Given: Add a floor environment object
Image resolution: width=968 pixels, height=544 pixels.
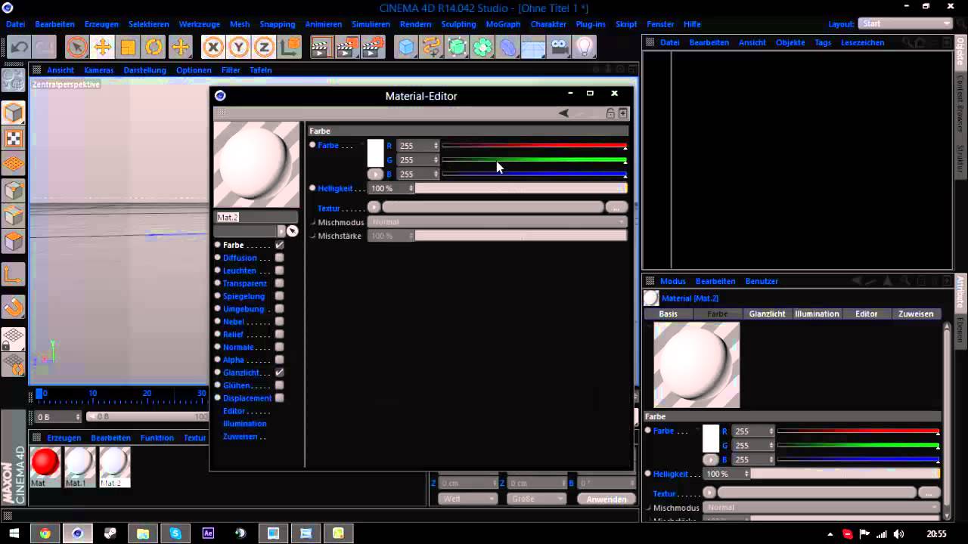Looking at the screenshot, I should pos(533,48).
